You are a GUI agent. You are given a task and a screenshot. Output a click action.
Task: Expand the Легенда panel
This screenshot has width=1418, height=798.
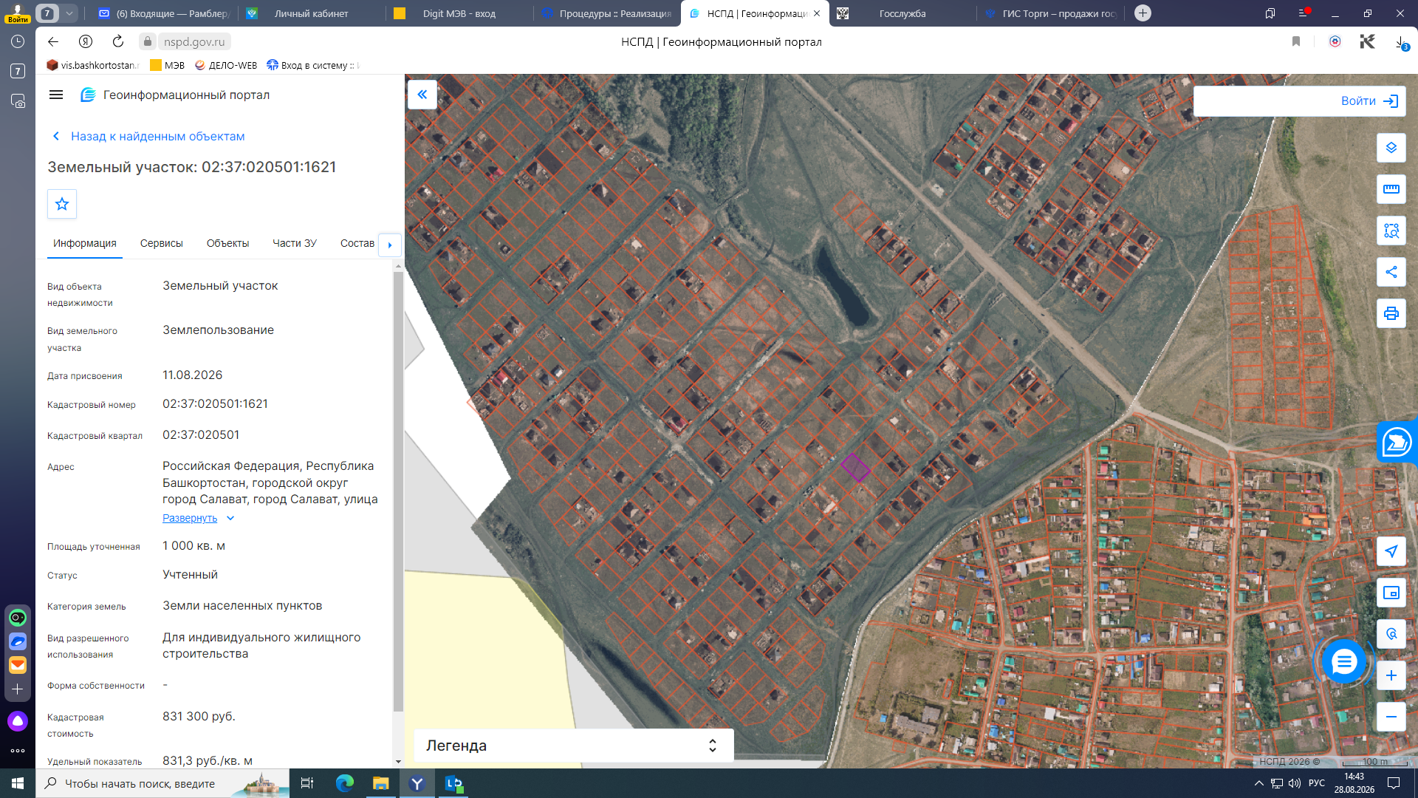click(x=573, y=746)
